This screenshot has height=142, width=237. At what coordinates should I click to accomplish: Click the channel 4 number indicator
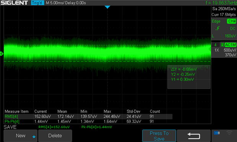point(215,45)
